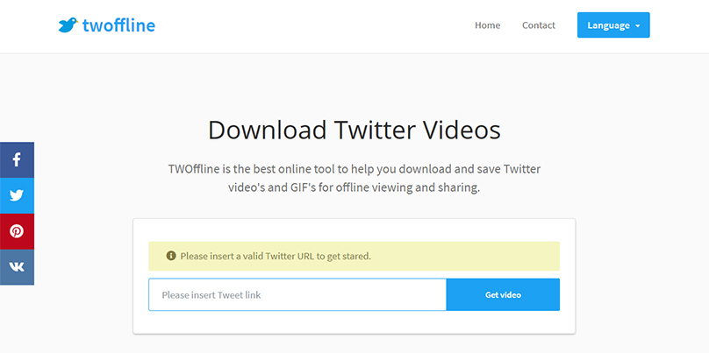The image size is (709, 353).
Task: Click the 'Please insert a valid Twitter URL' notice
Action: [354, 256]
